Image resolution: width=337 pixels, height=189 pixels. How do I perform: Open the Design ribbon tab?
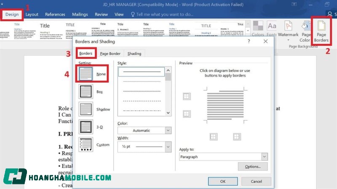coord(12,14)
